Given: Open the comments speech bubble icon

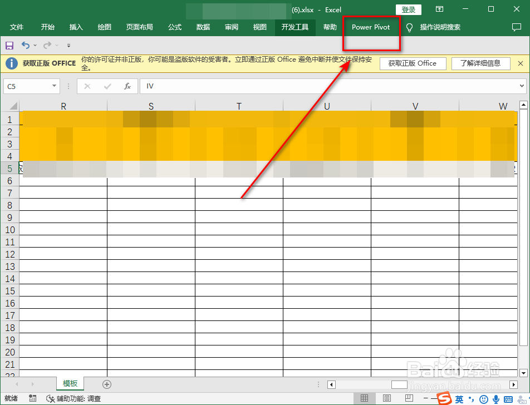Looking at the screenshot, I should click(517, 27).
